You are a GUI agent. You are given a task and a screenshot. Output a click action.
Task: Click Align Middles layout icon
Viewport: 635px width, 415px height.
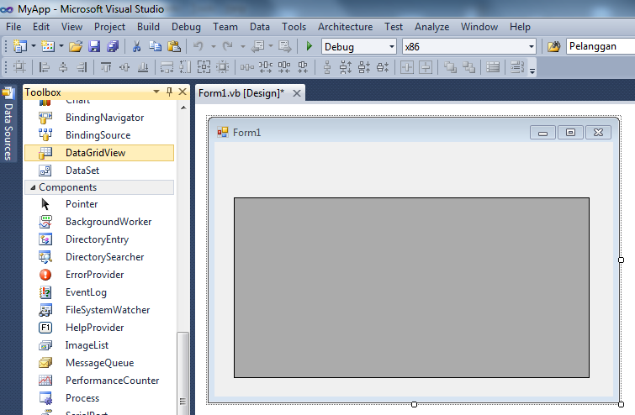point(124,67)
